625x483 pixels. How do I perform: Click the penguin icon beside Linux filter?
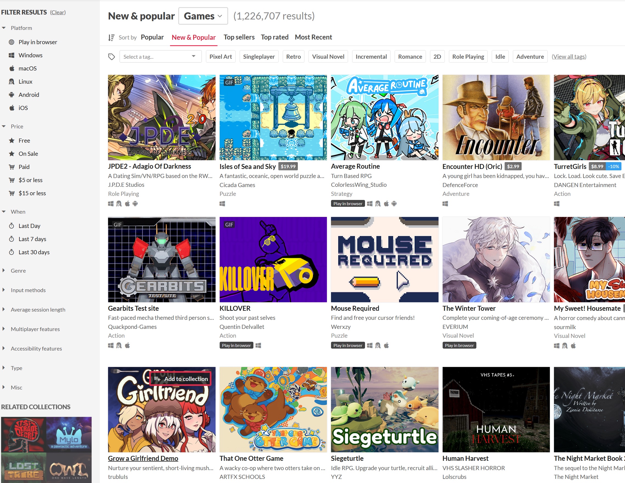(x=12, y=81)
